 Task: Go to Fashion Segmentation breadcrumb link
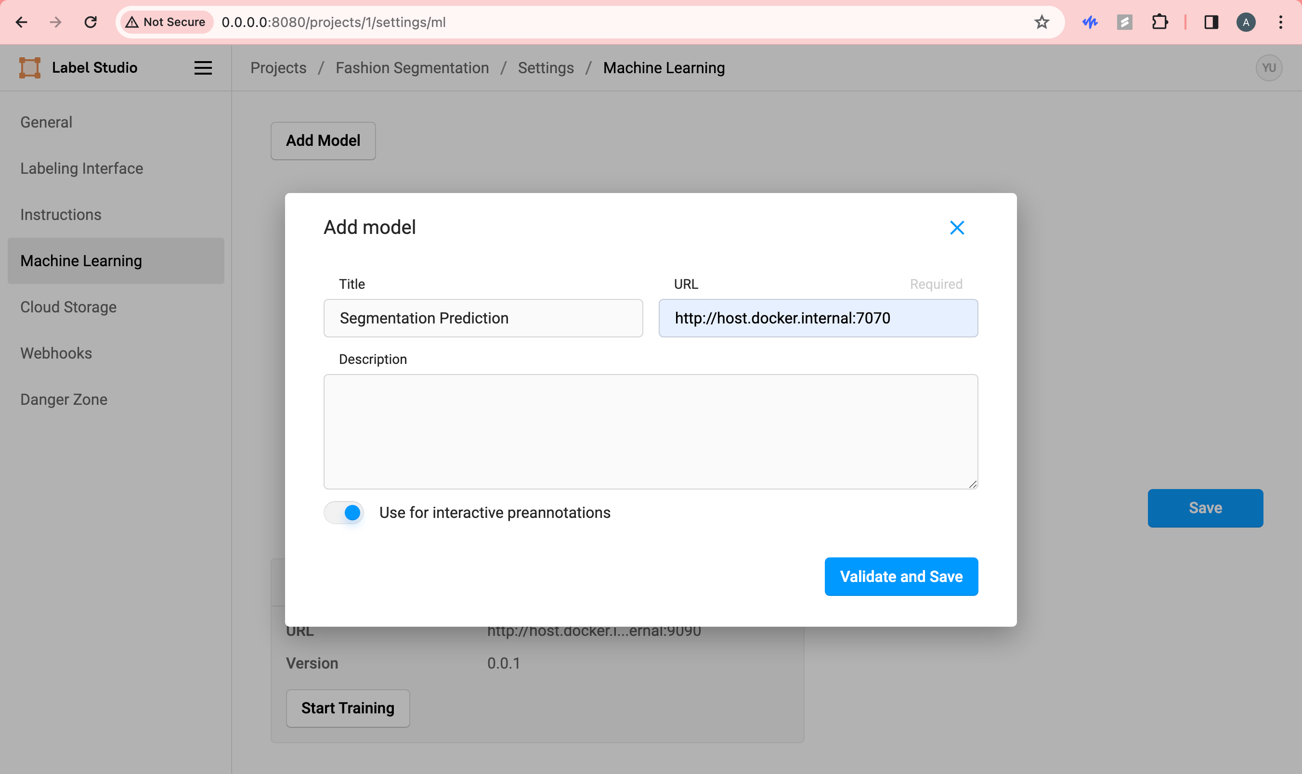point(412,68)
